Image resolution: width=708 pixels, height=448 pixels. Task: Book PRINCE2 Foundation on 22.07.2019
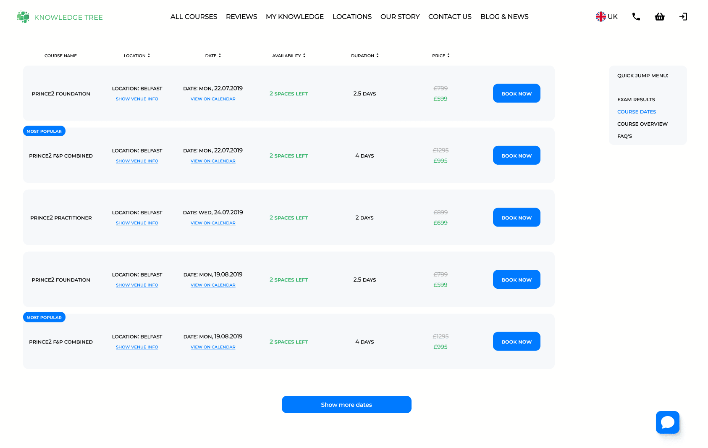pyautogui.click(x=517, y=93)
